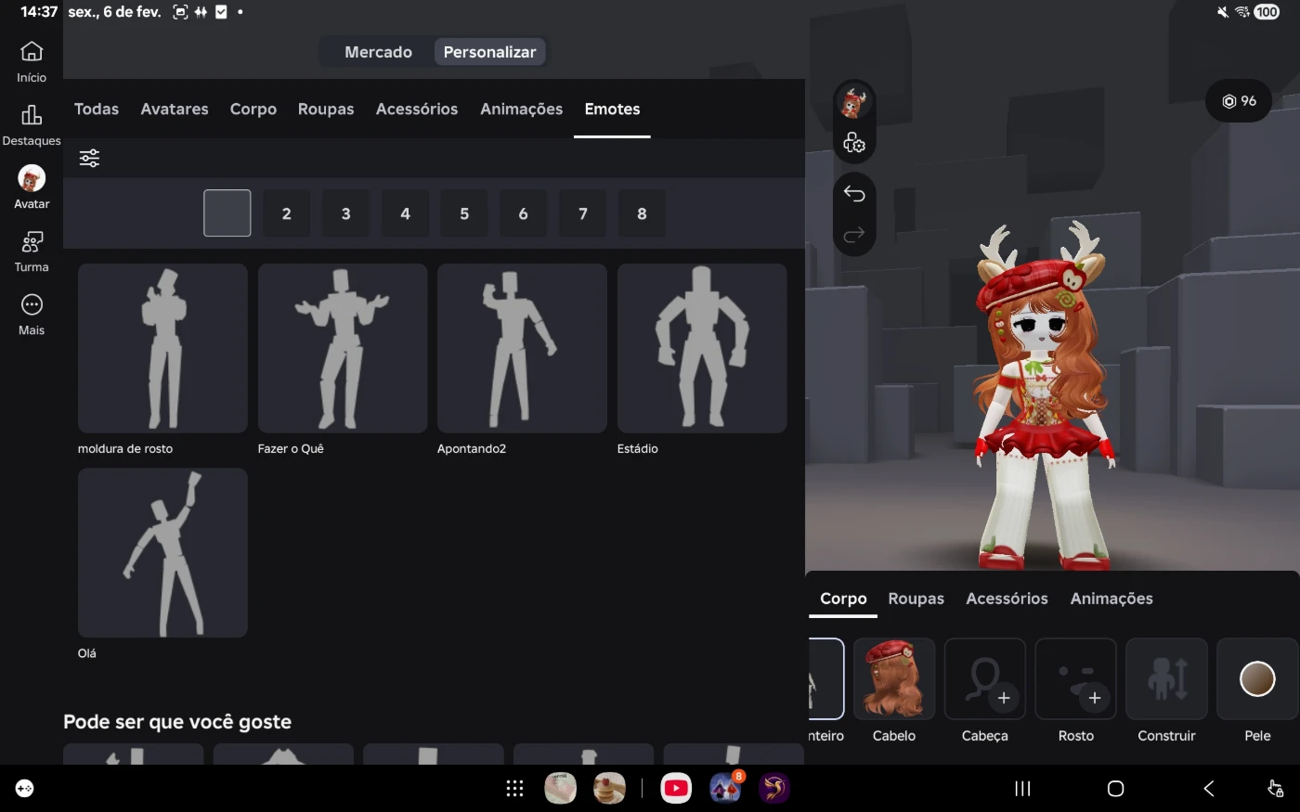This screenshot has height=812, width=1300.
Task: Switch to the Animações category tab
Action: pyautogui.click(x=521, y=109)
